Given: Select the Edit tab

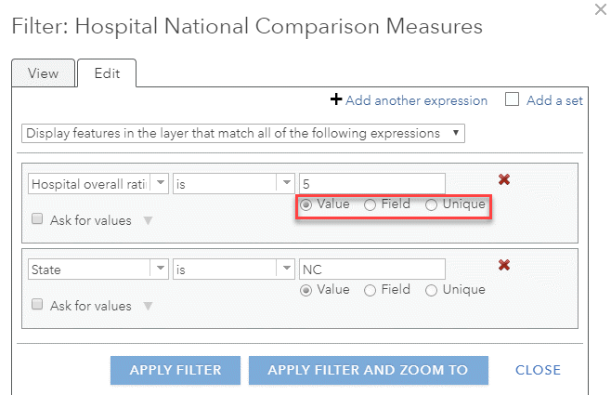Looking at the screenshot, I should (x=107, y=73).
